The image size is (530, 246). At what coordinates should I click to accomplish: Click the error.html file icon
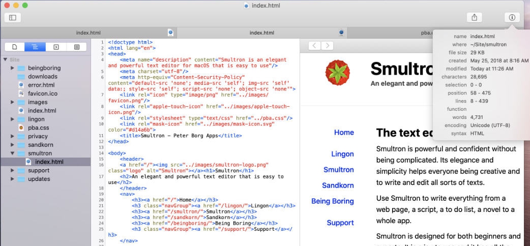point(21,85)
